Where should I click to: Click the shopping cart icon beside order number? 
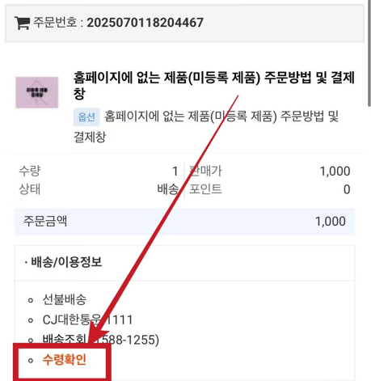(22, 23)
